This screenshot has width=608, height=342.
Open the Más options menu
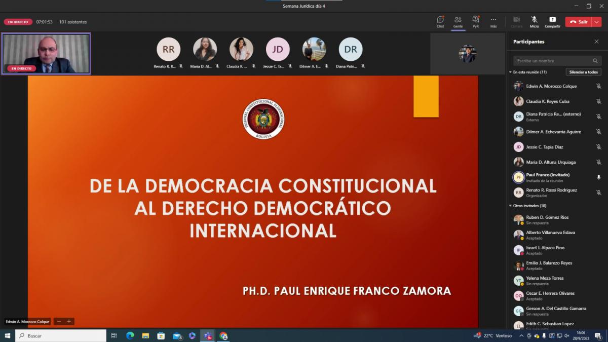[x=493, y=21]
